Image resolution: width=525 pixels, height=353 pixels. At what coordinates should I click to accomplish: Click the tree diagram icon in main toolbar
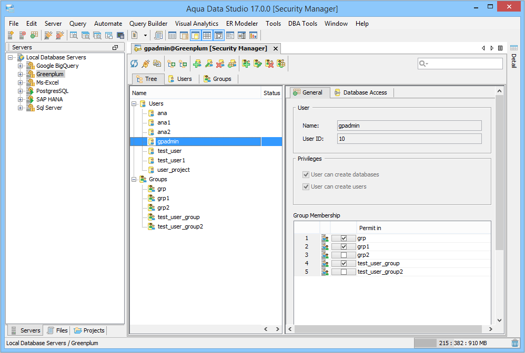point(242,35)
